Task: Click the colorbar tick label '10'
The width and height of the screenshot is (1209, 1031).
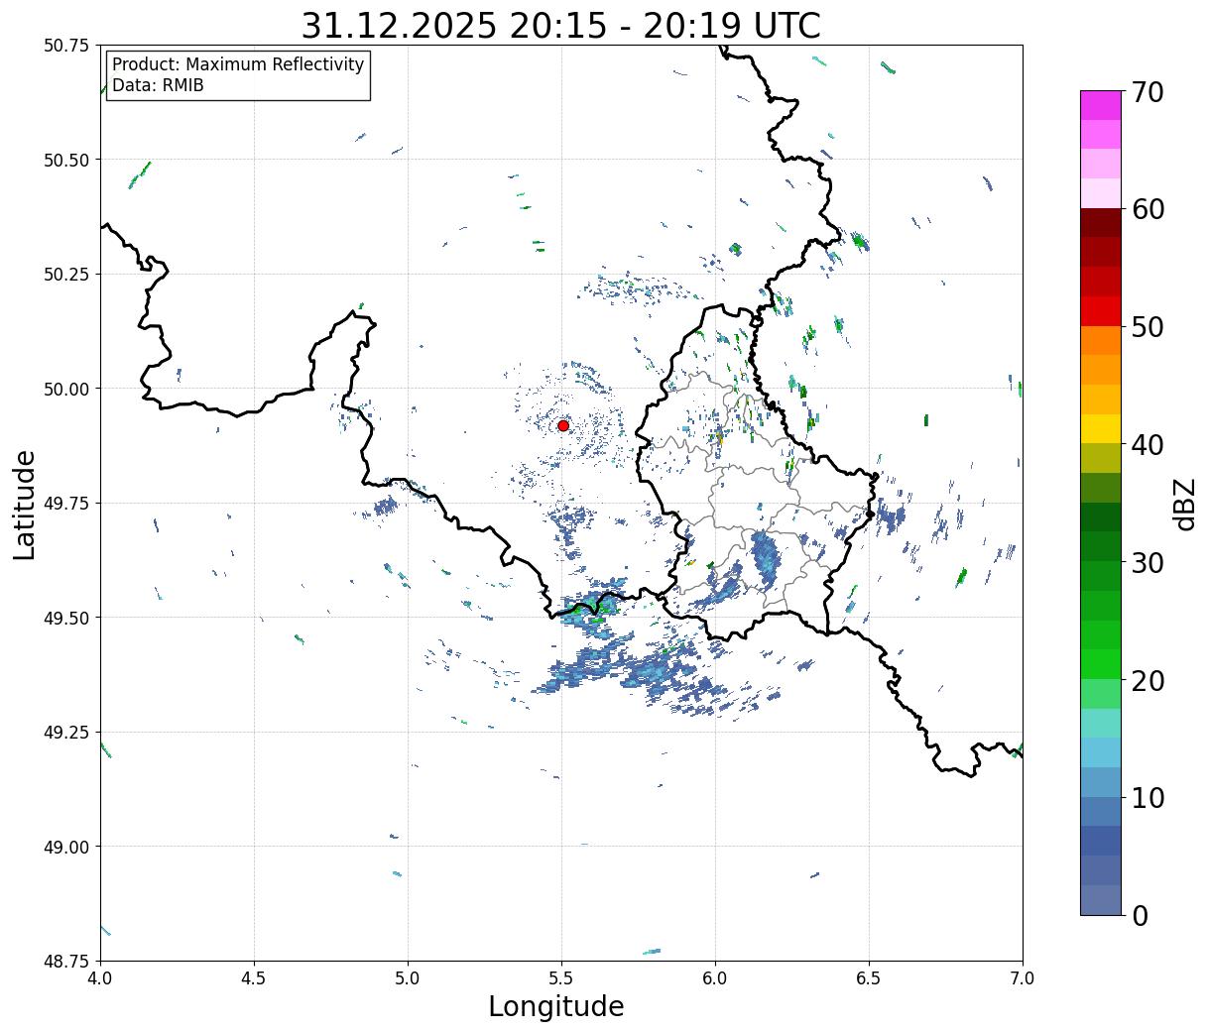Action: click(1147, 797)
